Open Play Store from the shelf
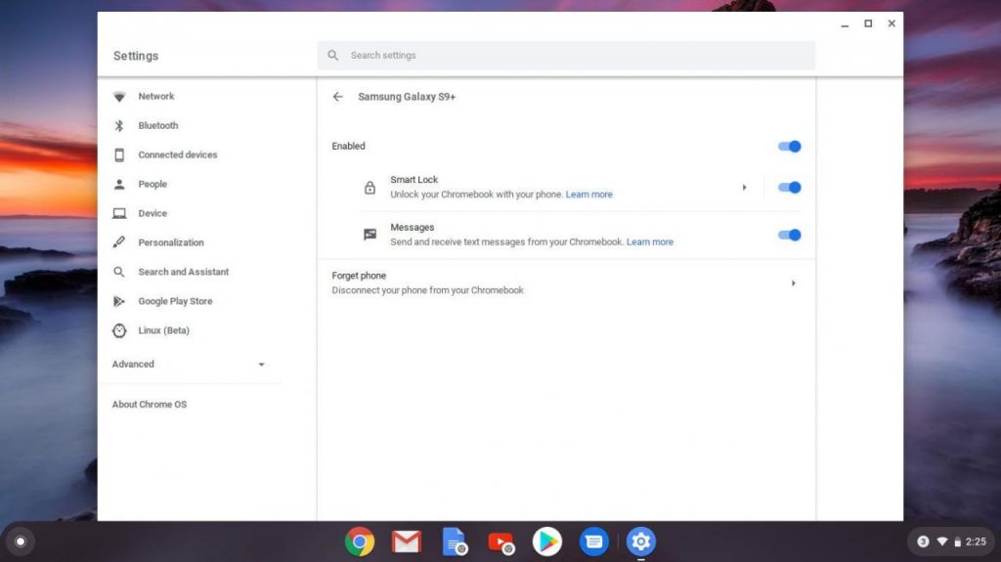1001x562 pixels. (547, 541)
